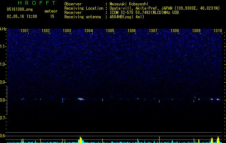The width and height of the screenshot is (226, 143).
Task: Click the 1308 time marker
Action: click(x=175, y=31)
